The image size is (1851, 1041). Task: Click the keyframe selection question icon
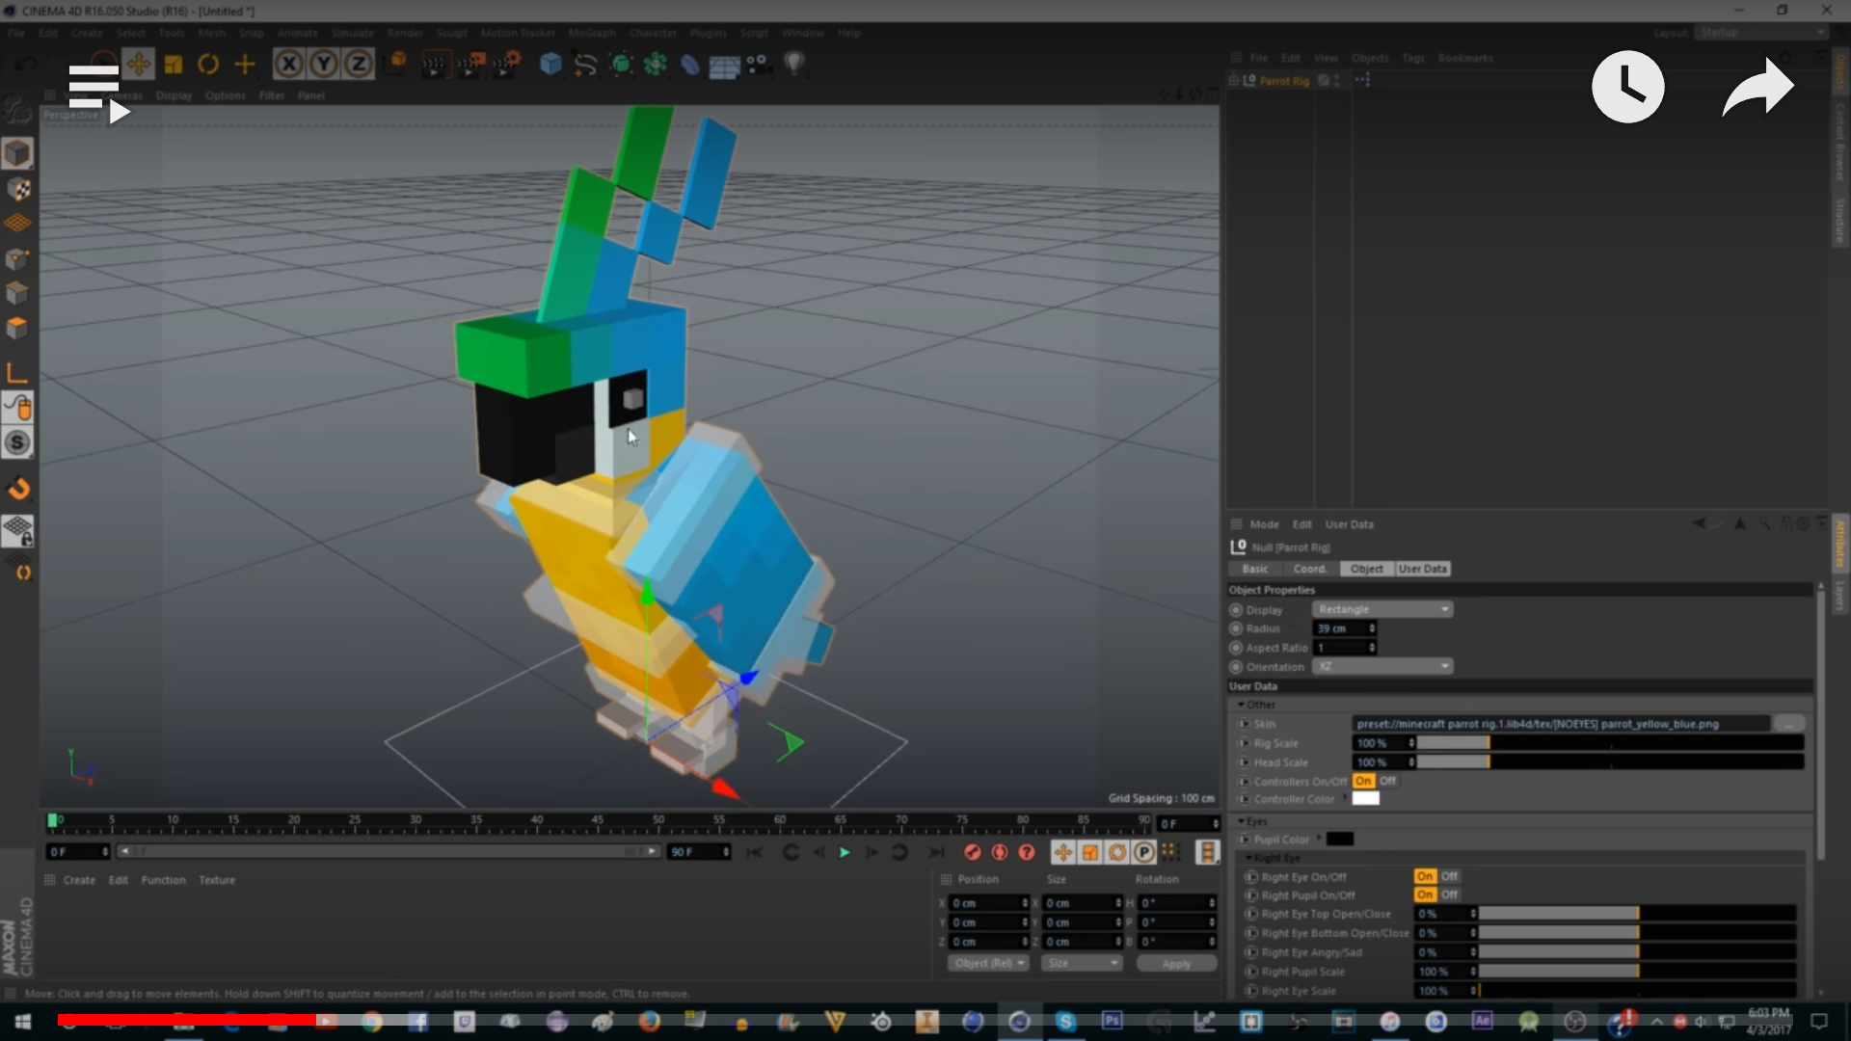[x=1027, y=852]
